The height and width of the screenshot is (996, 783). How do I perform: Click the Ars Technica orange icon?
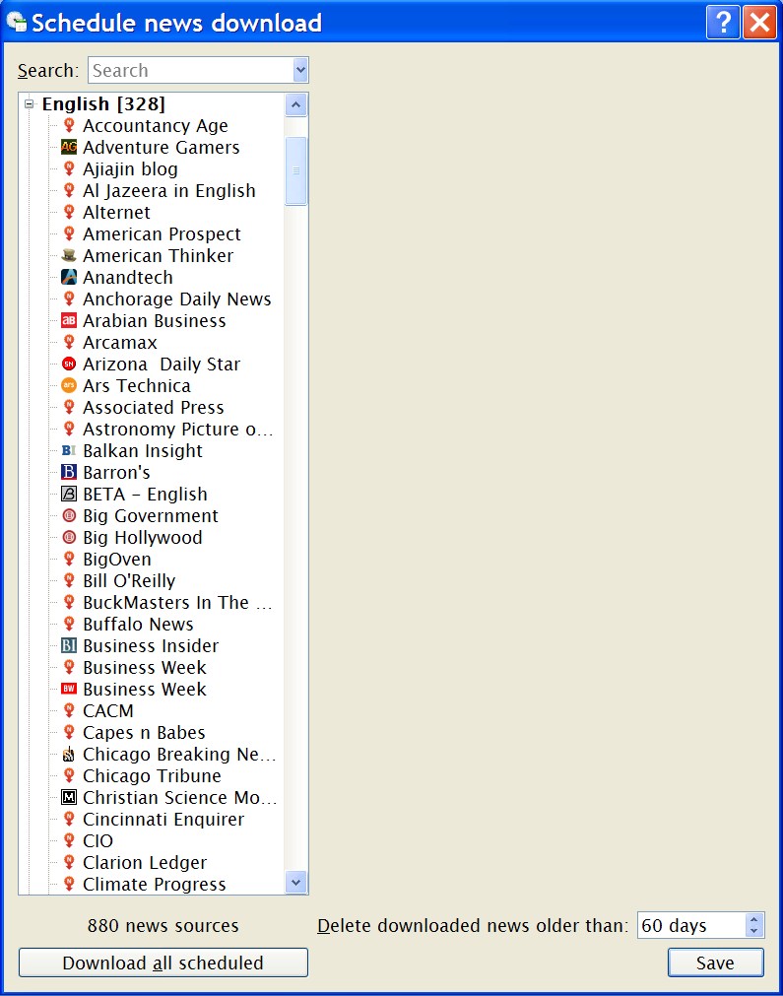69,385
